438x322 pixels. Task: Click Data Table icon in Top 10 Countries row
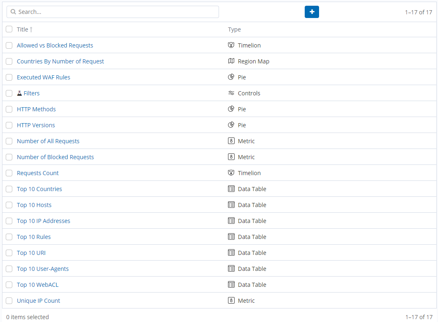coord(231,189)
